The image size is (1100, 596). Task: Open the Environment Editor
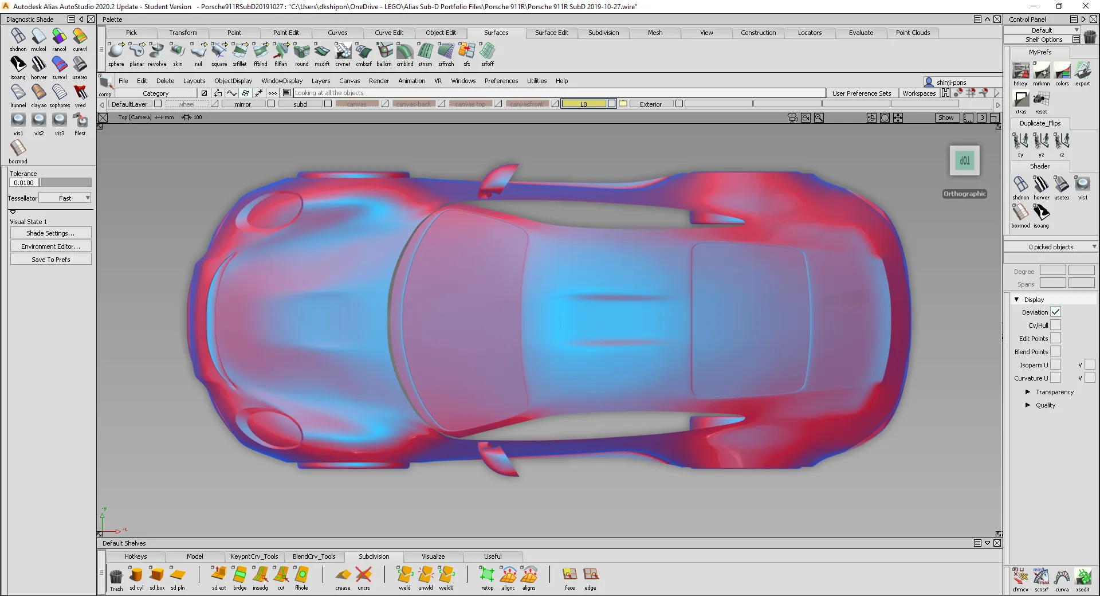pyautogui.click(x=50, y=246)
